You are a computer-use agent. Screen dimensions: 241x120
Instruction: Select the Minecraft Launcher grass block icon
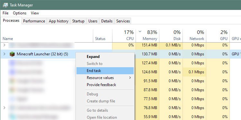[x=12, y=54]
